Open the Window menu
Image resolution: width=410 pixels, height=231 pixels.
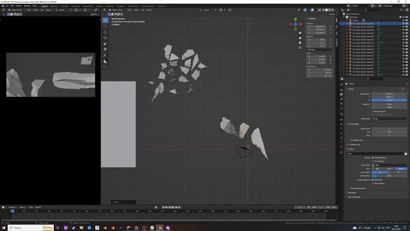click(27, 6)
